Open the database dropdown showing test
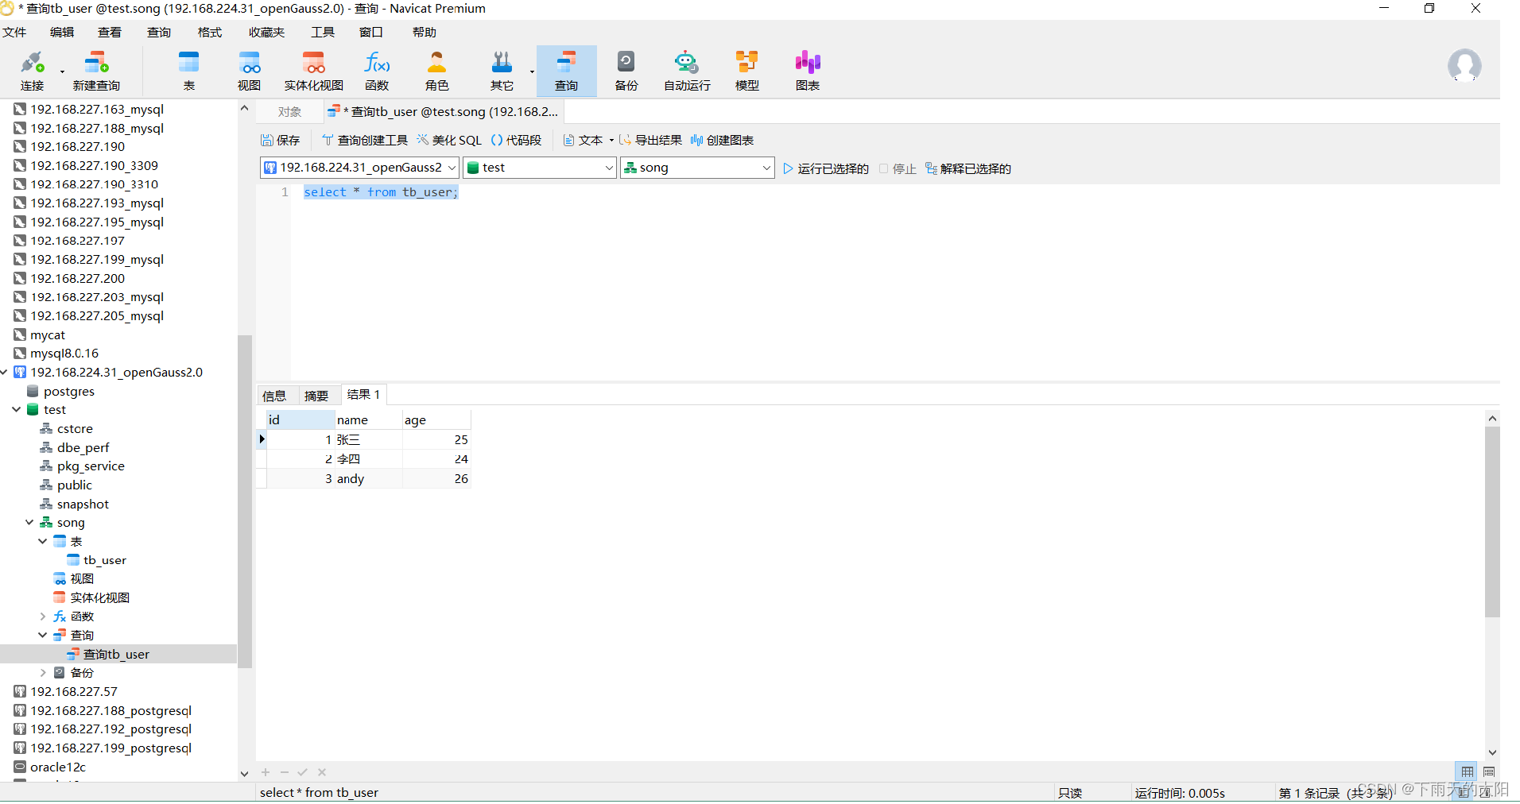Image resolution: width=1520 pixels, height=804 pixels. (x=541, y=168)
